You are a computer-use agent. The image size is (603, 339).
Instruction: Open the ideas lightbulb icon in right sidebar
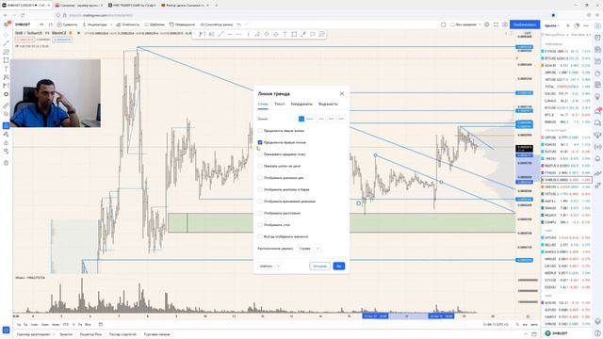(x=597, y=97)
